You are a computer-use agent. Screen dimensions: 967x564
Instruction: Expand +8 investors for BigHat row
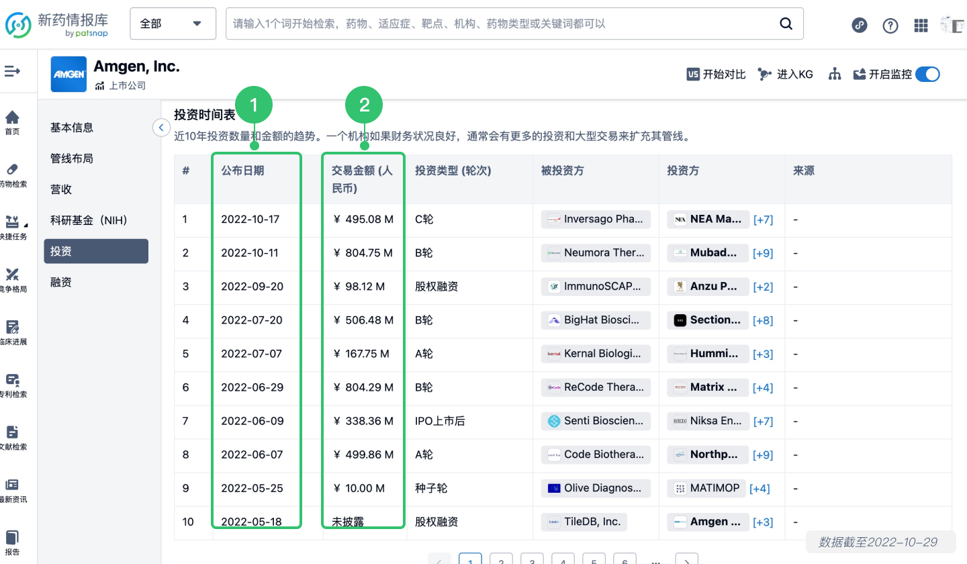point(764,320)
